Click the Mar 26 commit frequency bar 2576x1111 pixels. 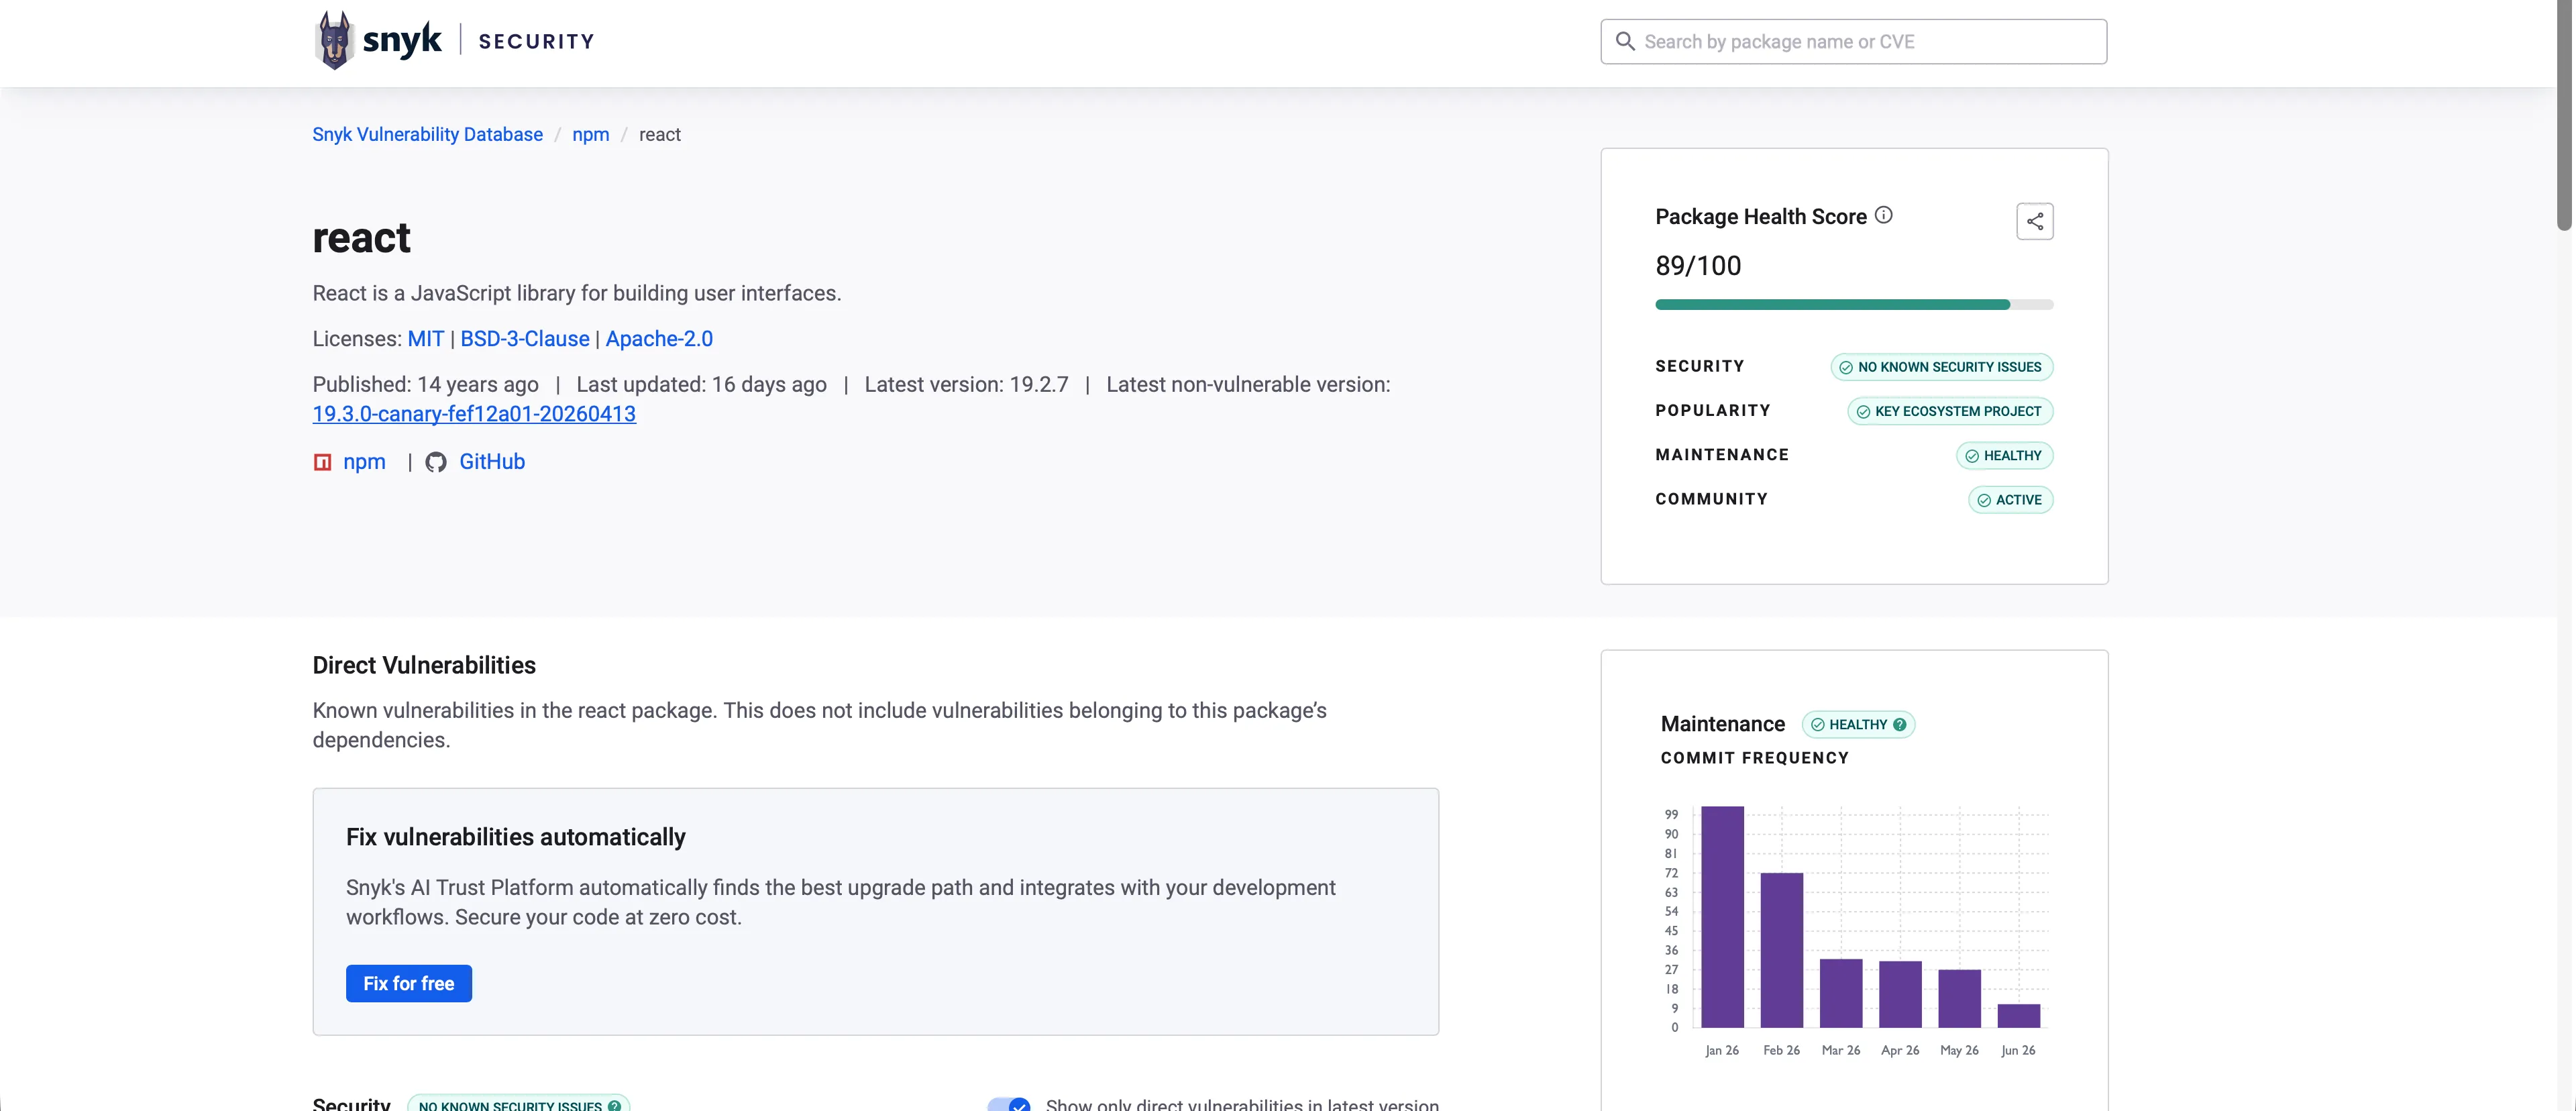[x=1840, y=993]
